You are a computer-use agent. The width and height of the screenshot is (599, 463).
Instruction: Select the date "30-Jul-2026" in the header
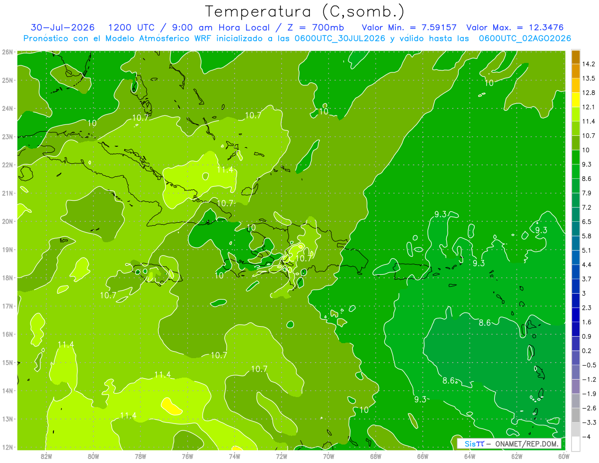coord(62,27)
